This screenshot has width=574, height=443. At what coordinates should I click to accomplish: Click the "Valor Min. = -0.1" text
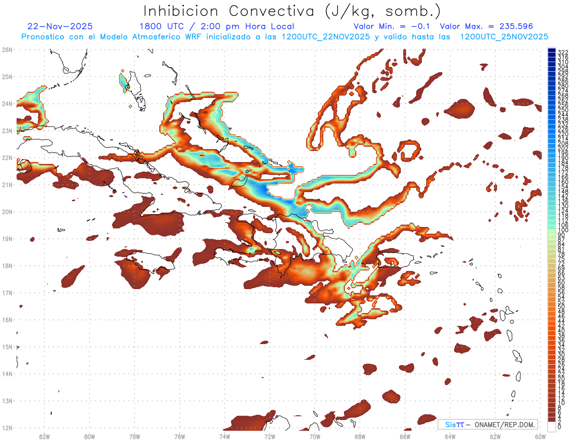point(393,26)
